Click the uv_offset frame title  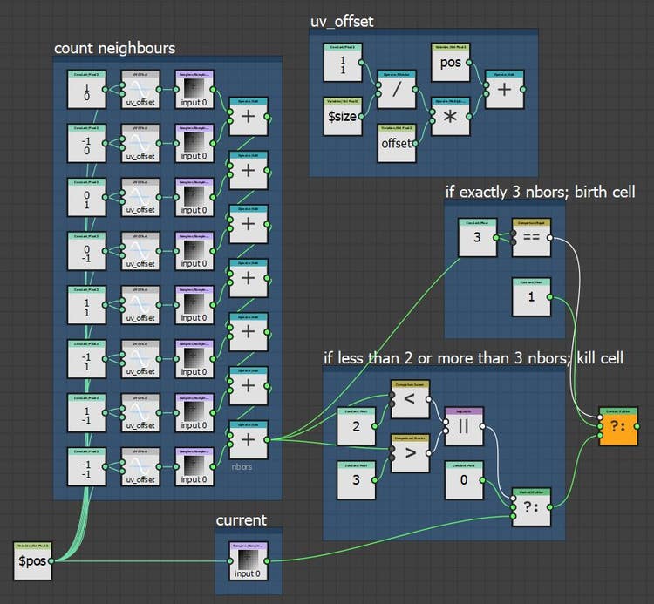point(342,21)
